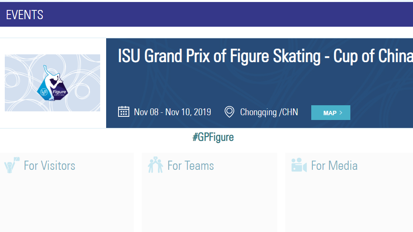Open the #GPFigure hashtag link
This screenshot has height=232, width=413.
coord(213,137)
